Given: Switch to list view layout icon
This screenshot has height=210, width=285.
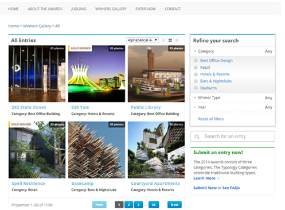Looking at the screenshot, I should [x=163, y=40].
